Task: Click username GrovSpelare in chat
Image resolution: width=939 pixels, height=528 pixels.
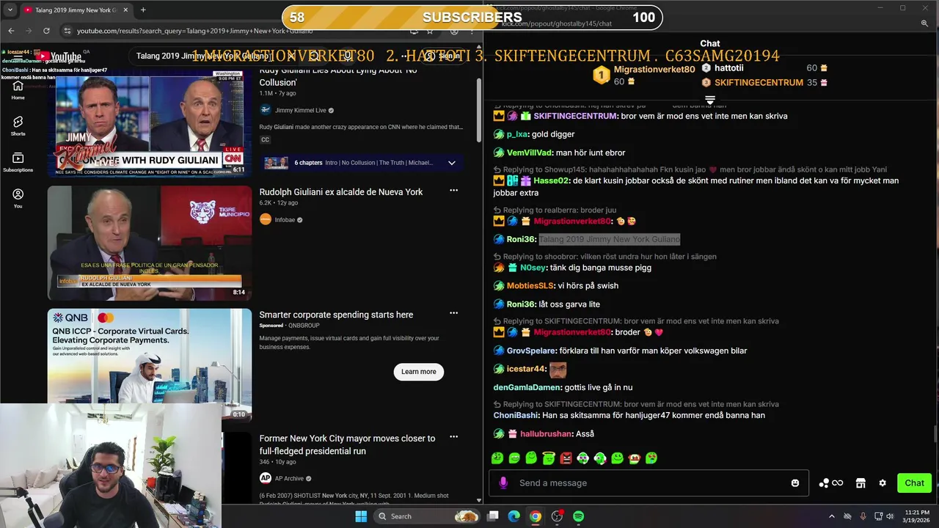Action: click(x=532, y=351)
